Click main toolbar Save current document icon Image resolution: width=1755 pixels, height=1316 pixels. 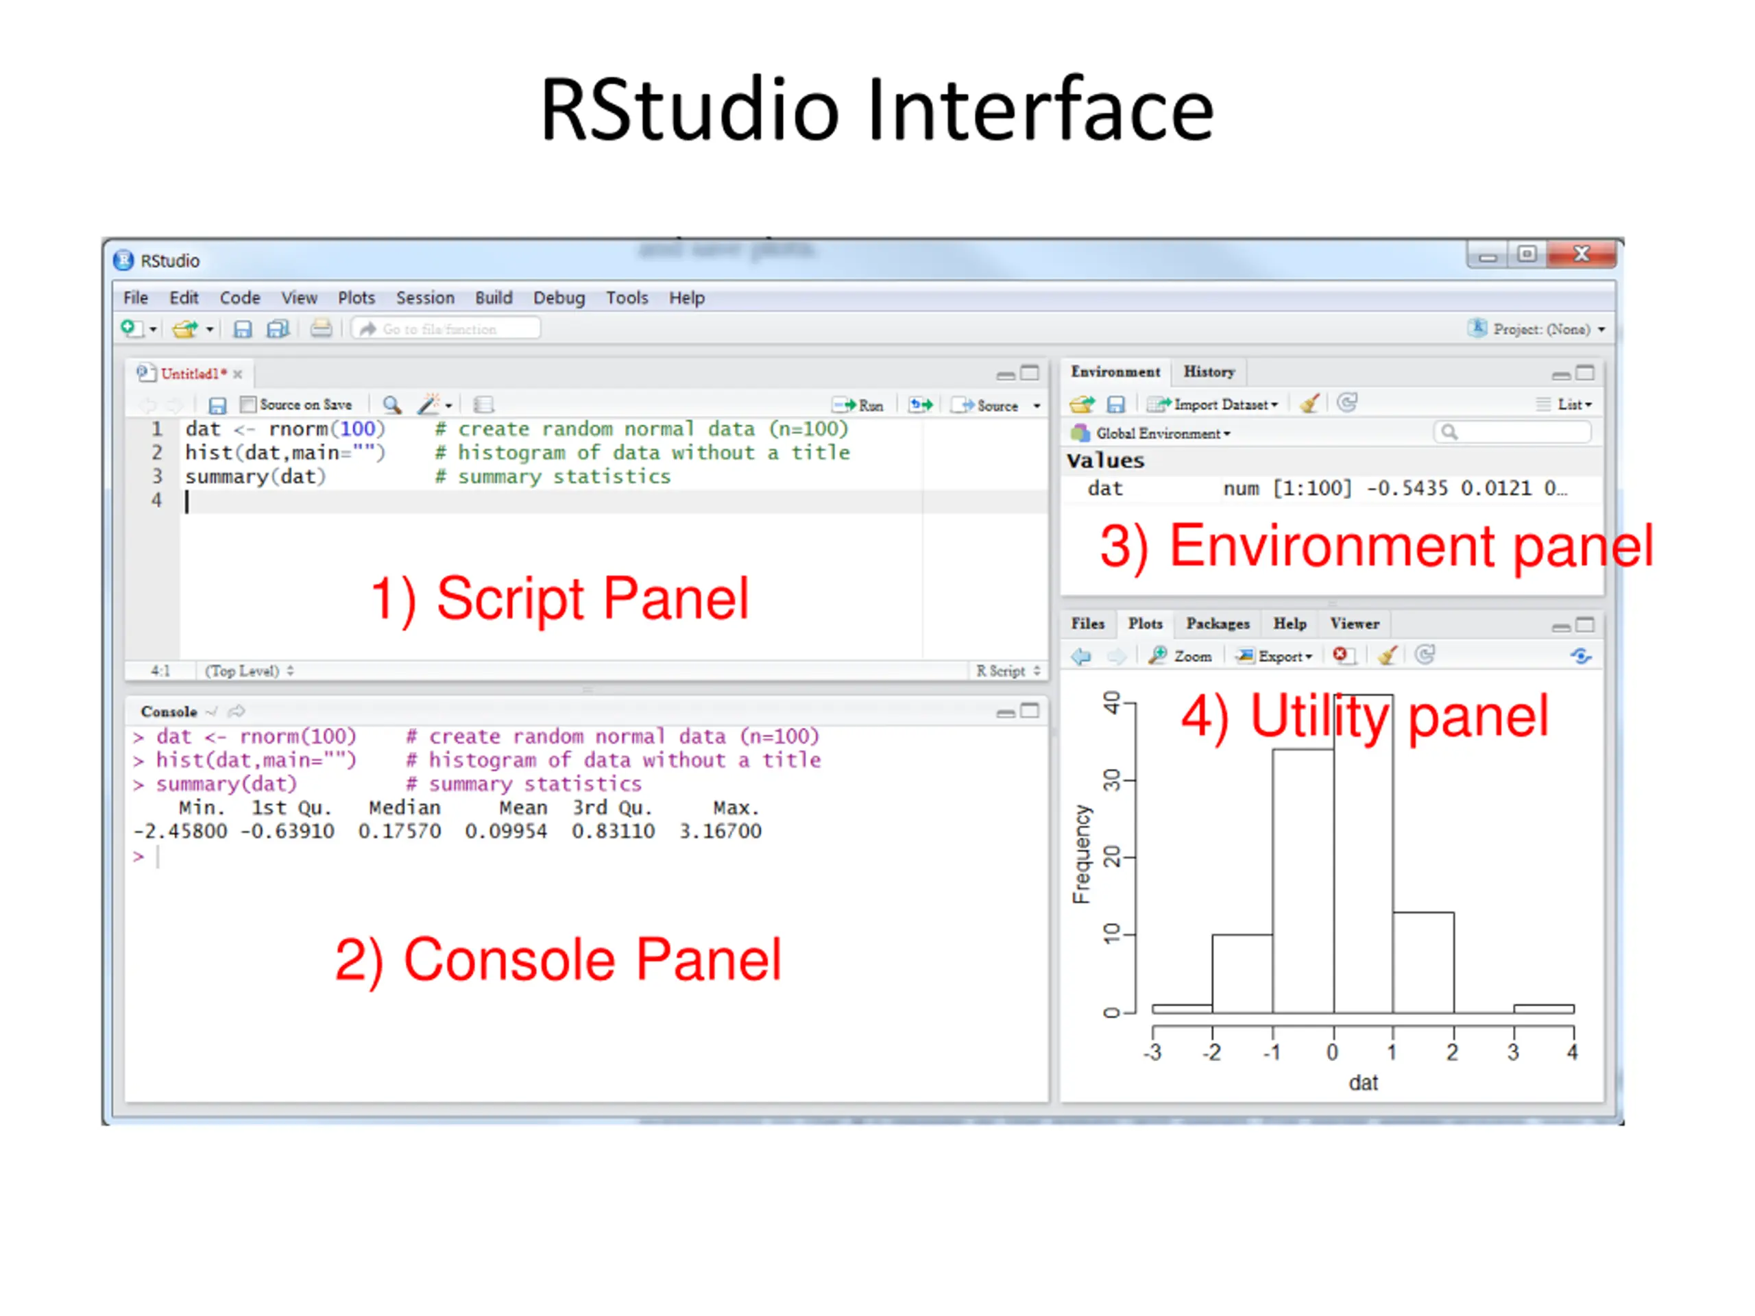point(243,329)
